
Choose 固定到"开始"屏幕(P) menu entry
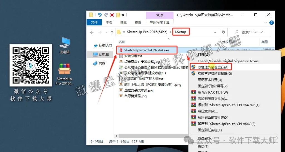[212, 86]
